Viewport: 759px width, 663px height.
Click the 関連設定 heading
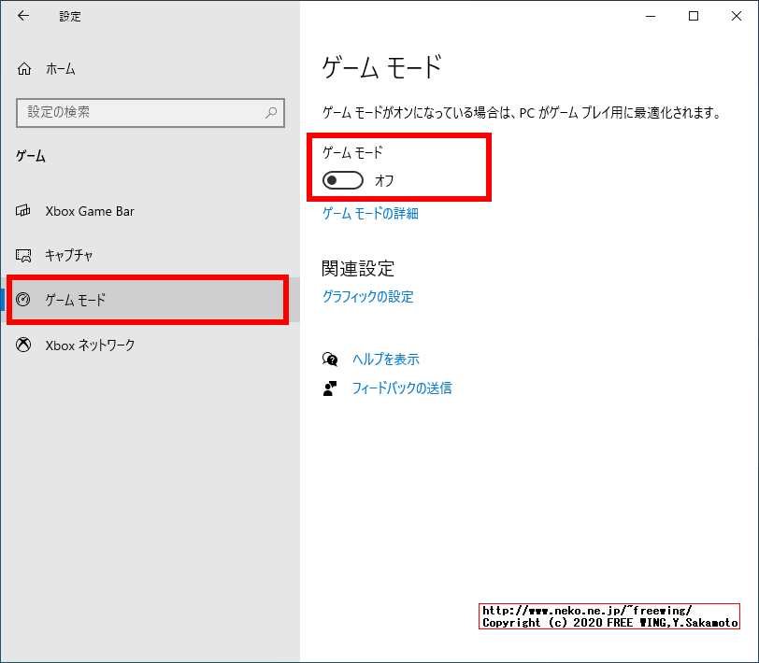pyautogui.click(x=358, y=268)
